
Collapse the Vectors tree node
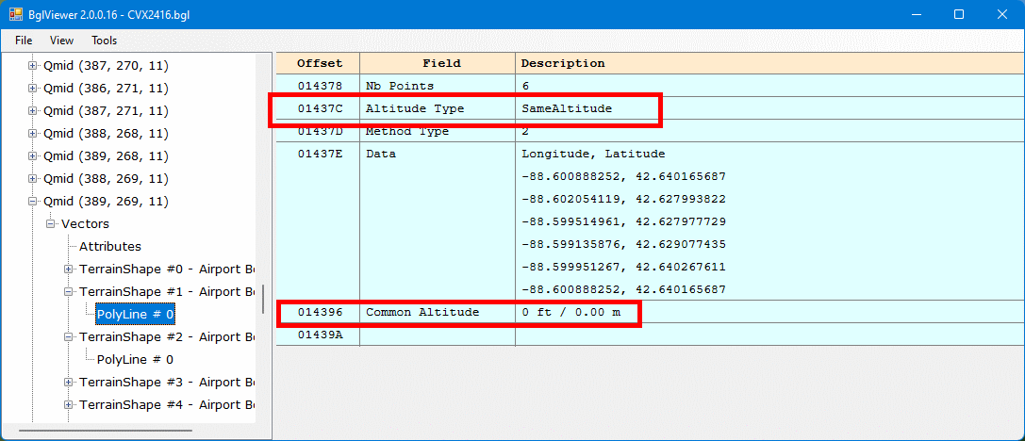click(x=50, y=224)
